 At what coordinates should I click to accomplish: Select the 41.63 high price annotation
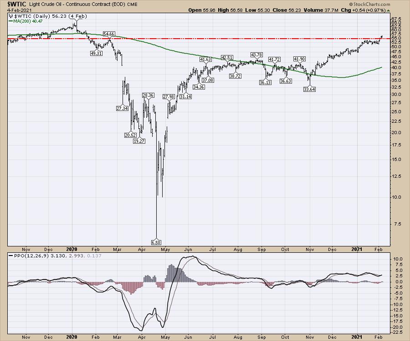pyautogui.click(x=205, y=59)
